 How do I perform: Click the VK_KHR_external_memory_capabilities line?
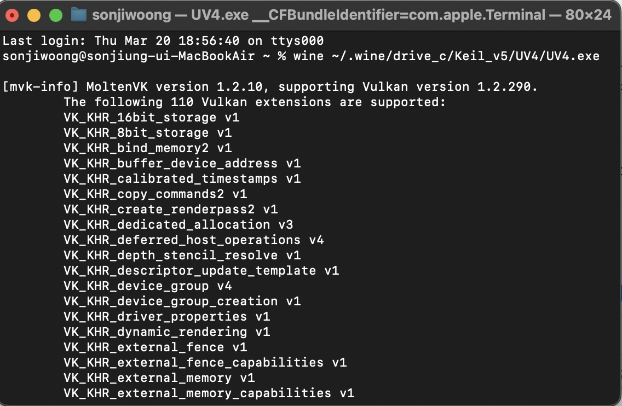(209, 393)
